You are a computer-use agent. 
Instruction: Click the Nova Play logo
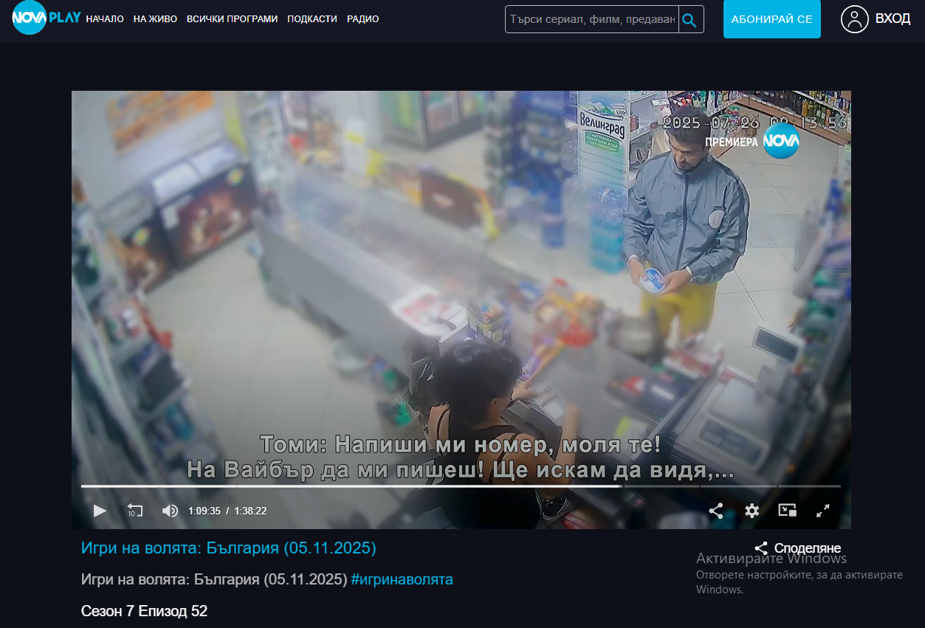point(46,18)
